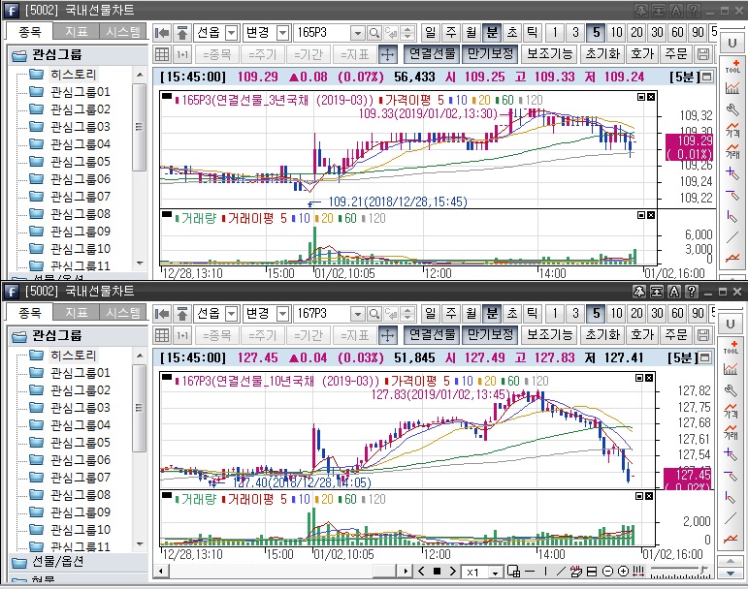Screen dimensions: 748x589
Task: Click the help question mark icon in top title bar
Action: [693, 10]
